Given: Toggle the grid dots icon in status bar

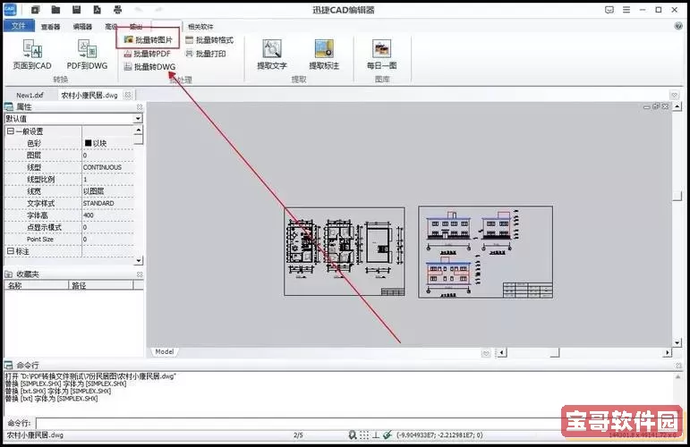Looking at the screenshot, I should click(x=364, y=434).
